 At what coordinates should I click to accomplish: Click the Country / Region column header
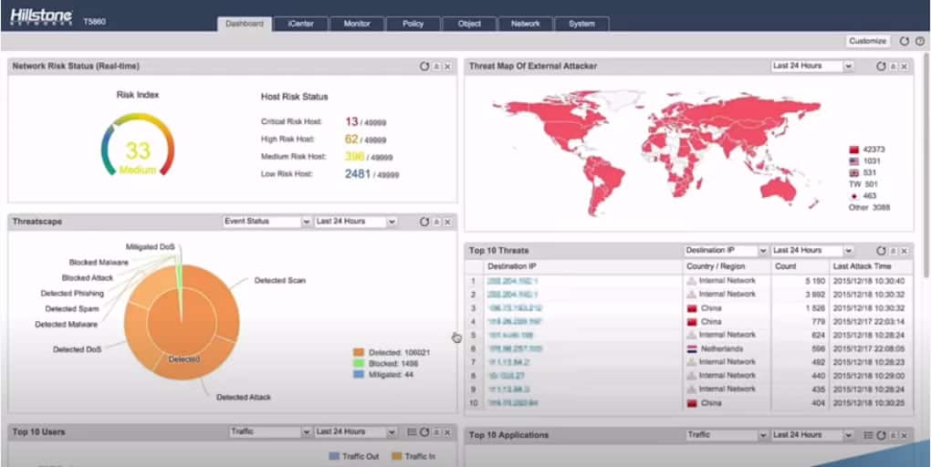[727, 266]
